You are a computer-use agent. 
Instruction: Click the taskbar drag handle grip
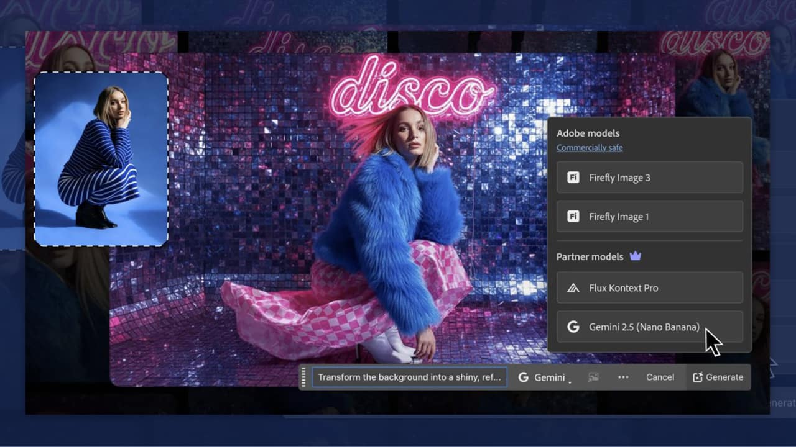[x=303, y=377]
